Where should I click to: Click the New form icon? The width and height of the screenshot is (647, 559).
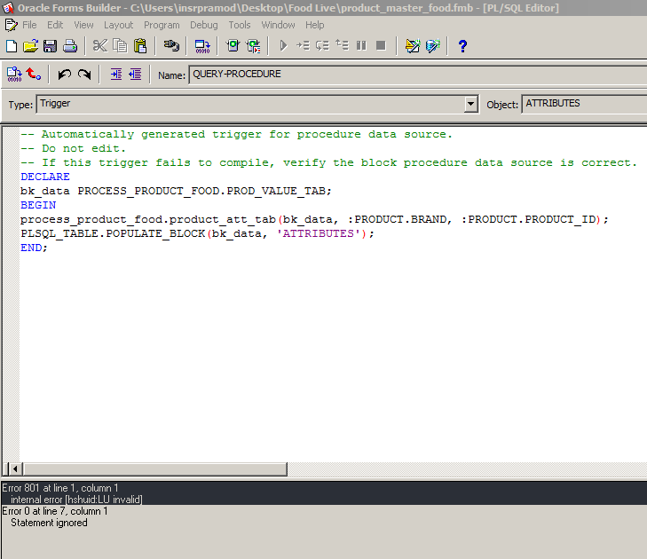(11, 45)
